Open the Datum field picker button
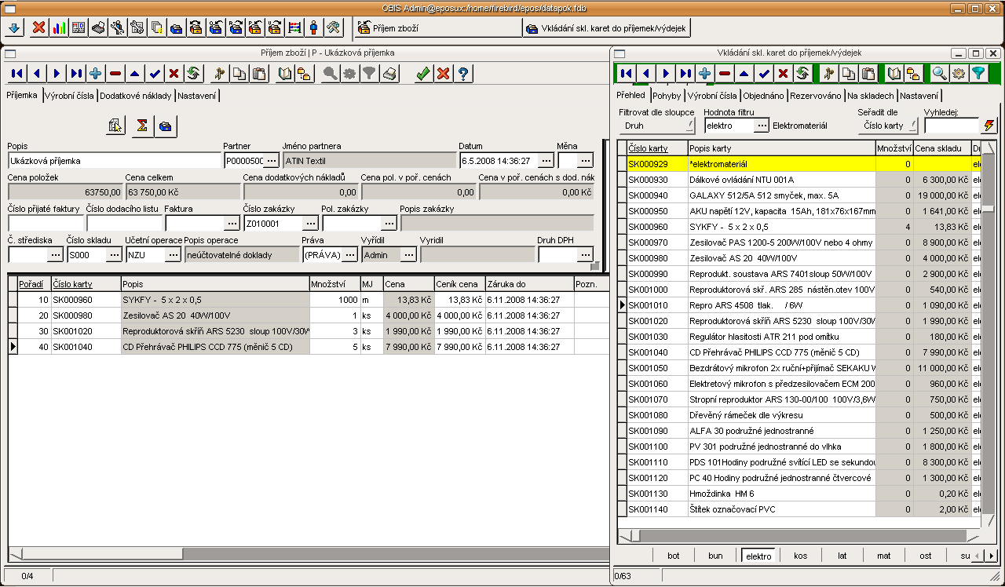 click(546, 161)
